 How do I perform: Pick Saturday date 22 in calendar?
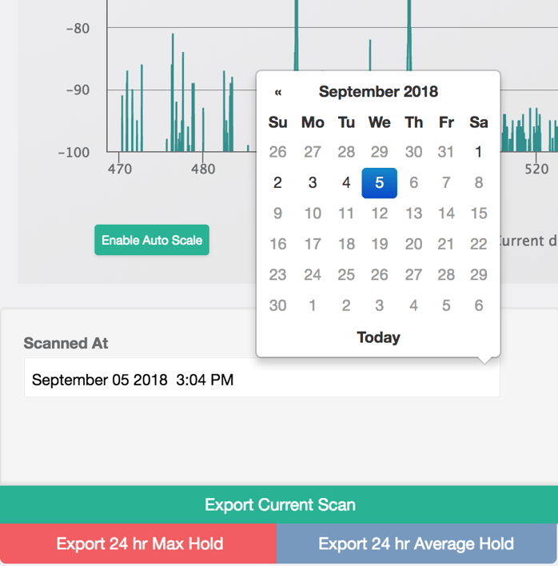(x=478, y=244)
